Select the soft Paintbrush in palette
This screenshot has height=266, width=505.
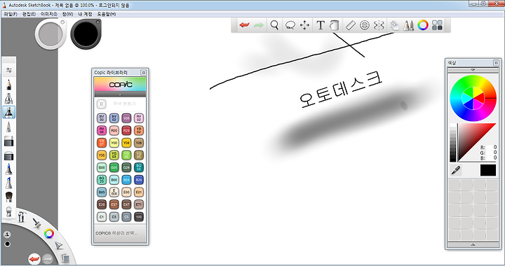coord(8,197)
